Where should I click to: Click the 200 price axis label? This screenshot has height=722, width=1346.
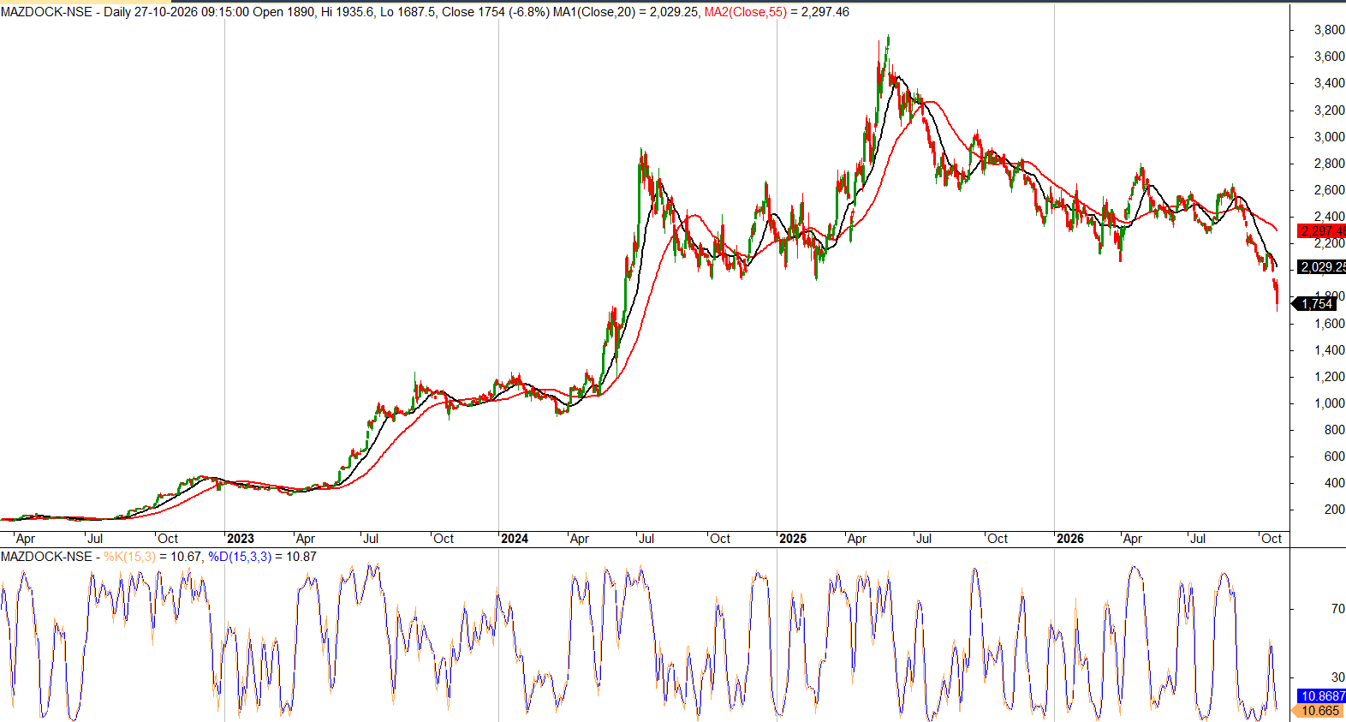pyautogui.click(x=1334, y=510)
